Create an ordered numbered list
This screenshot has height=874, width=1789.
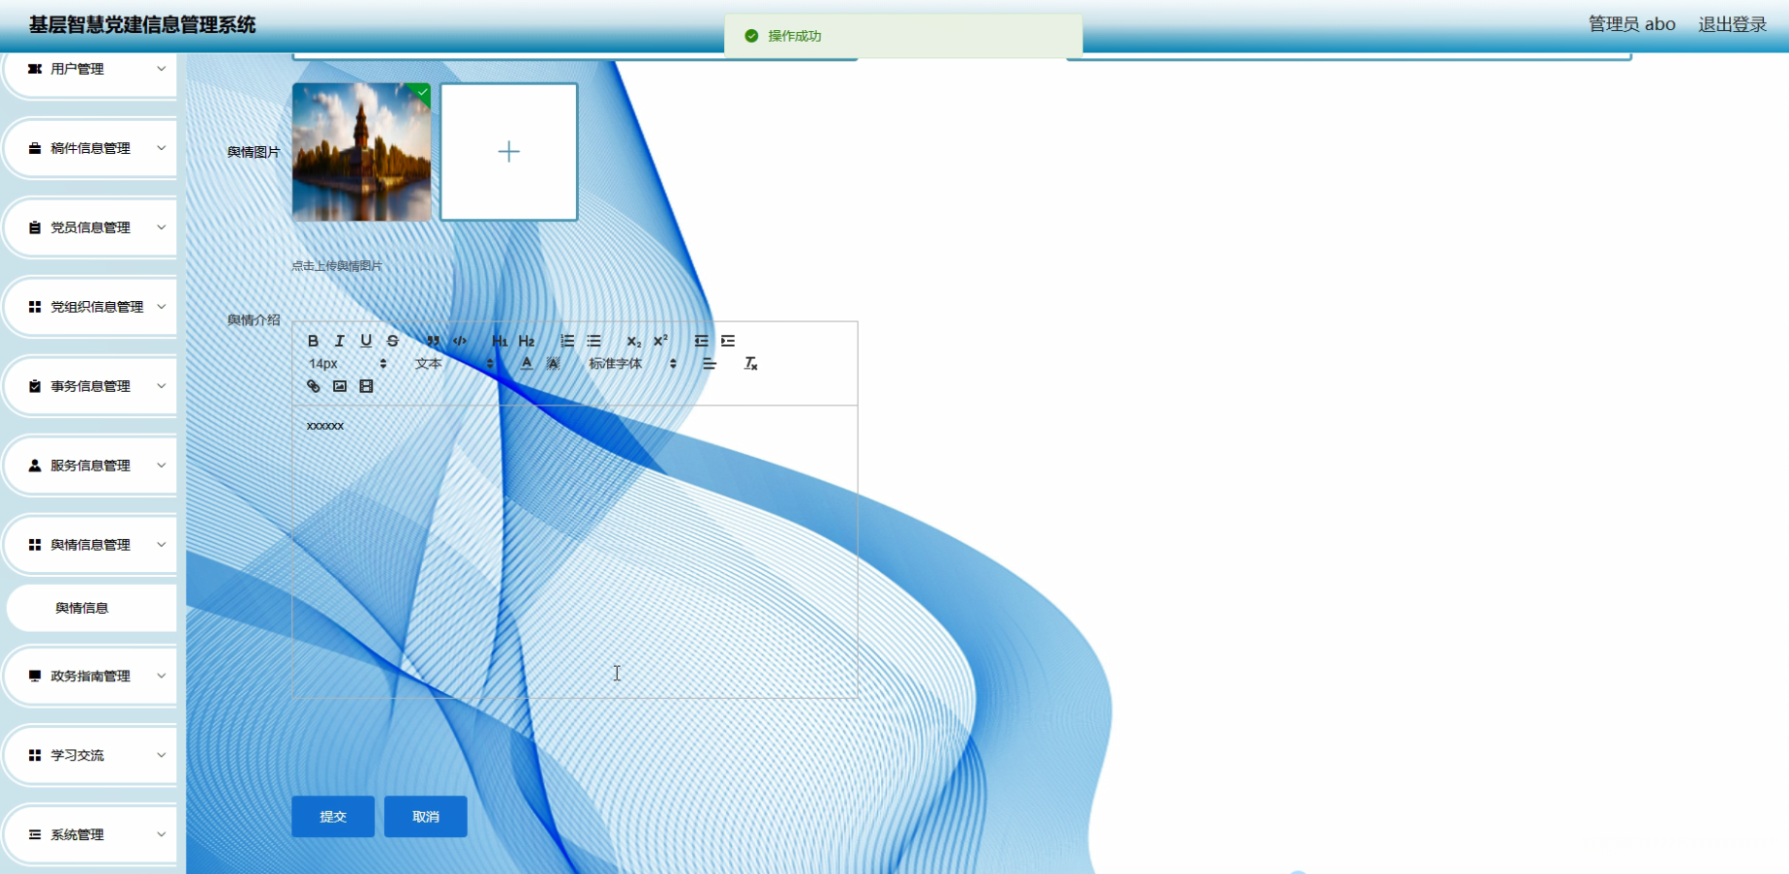[x=567, y=341]
